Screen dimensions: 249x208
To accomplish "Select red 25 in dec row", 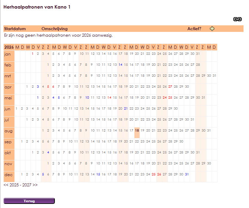I will point(154,174).
